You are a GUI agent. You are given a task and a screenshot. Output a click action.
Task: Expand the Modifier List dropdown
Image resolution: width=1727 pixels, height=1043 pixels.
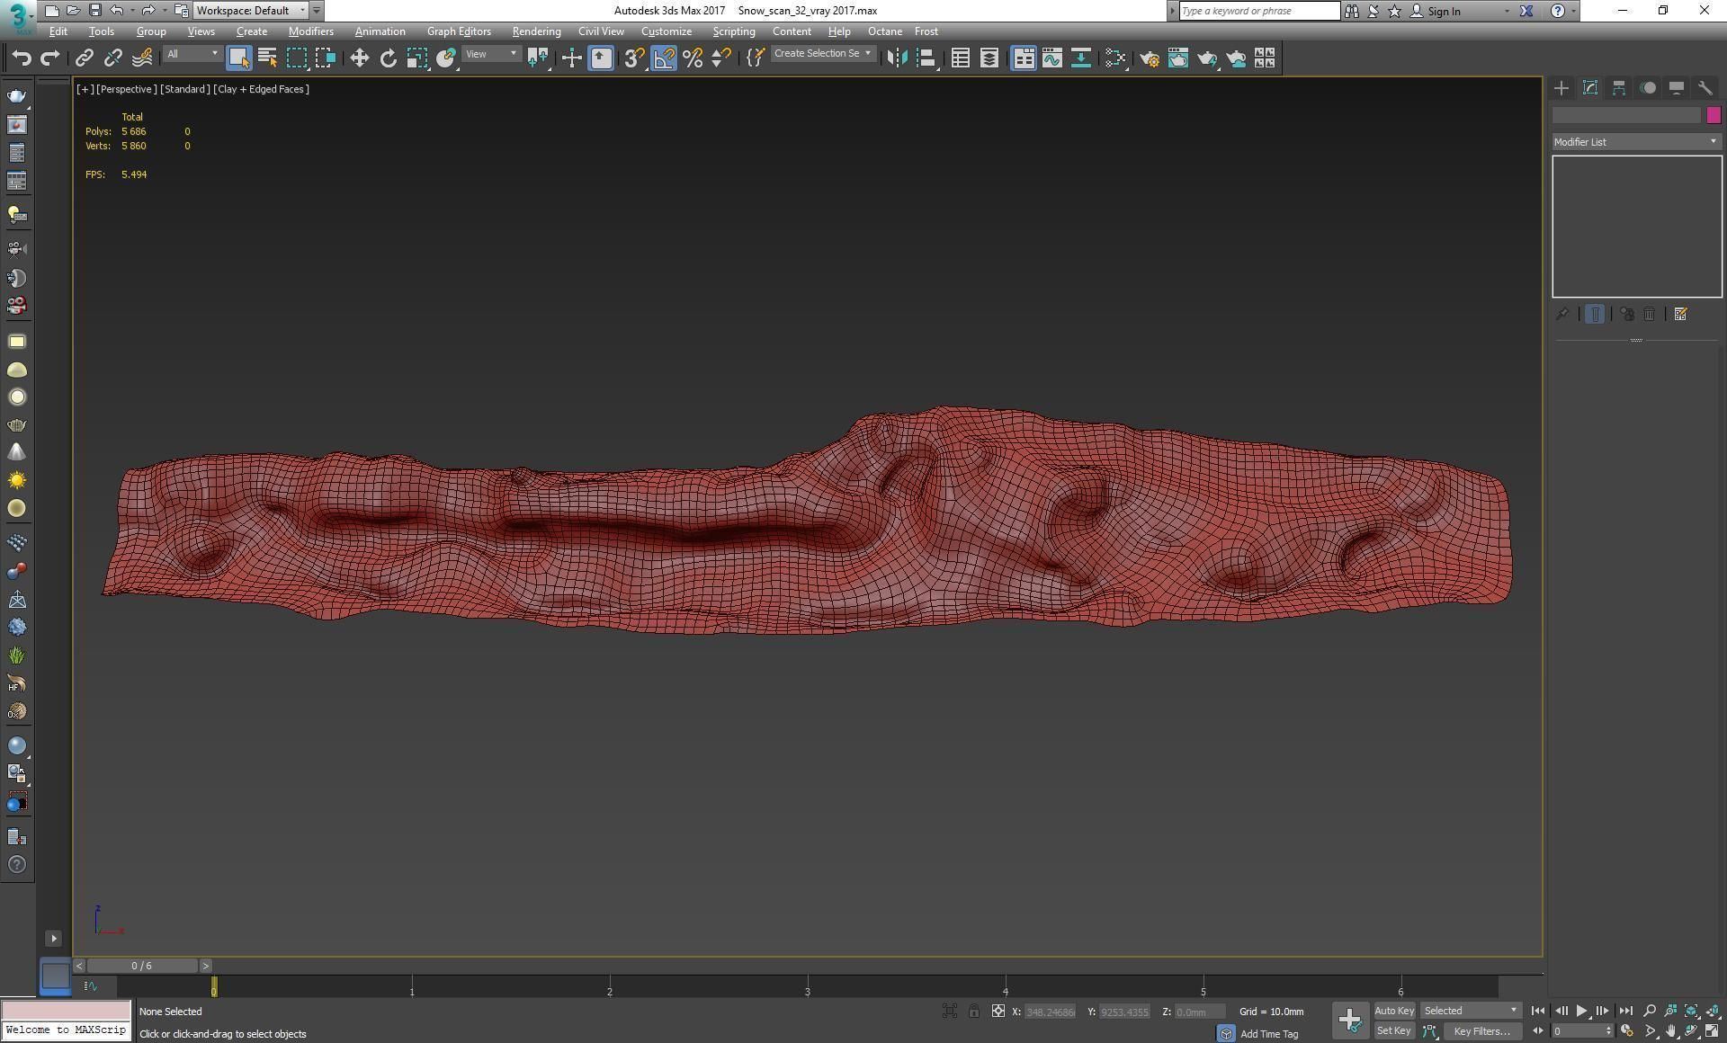1635,142
